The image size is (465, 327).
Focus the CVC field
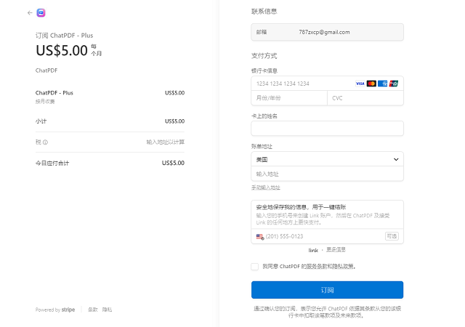(x=365, y=98)
